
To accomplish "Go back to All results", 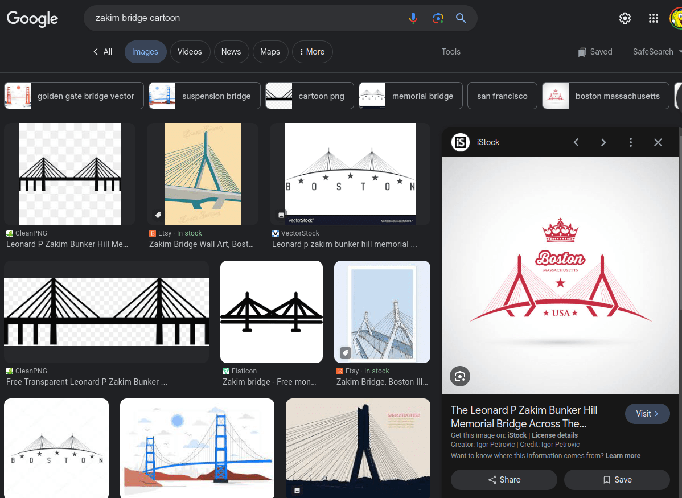I will pyautogui.click(x=102, y=52).
